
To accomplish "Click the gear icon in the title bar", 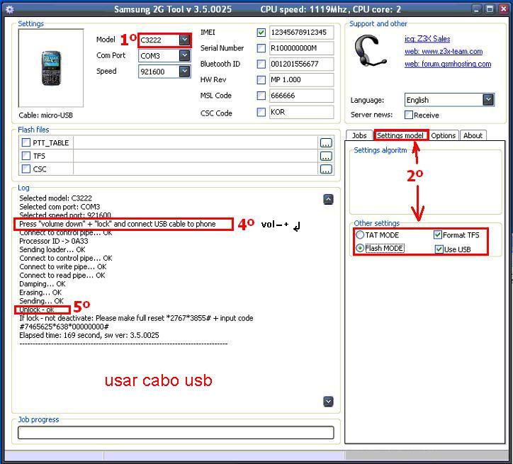I will (10, 9).
